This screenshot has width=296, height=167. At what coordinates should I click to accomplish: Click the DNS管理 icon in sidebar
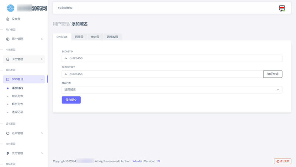tap(8, 79)
